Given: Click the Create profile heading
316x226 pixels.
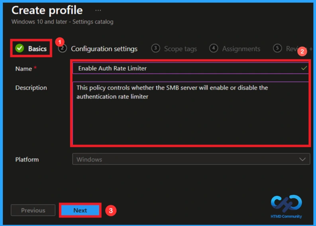Looking at the screenshot, I should click(x=47, y=10).
